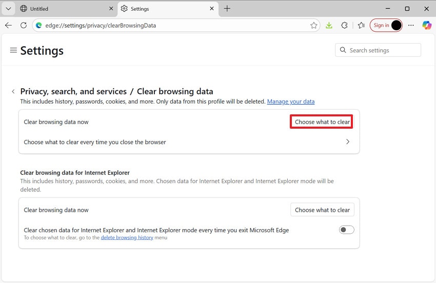Open the Manage your data link
This screenshot has width=436, height=283.
pyautogui.click(x=291, y=102)
